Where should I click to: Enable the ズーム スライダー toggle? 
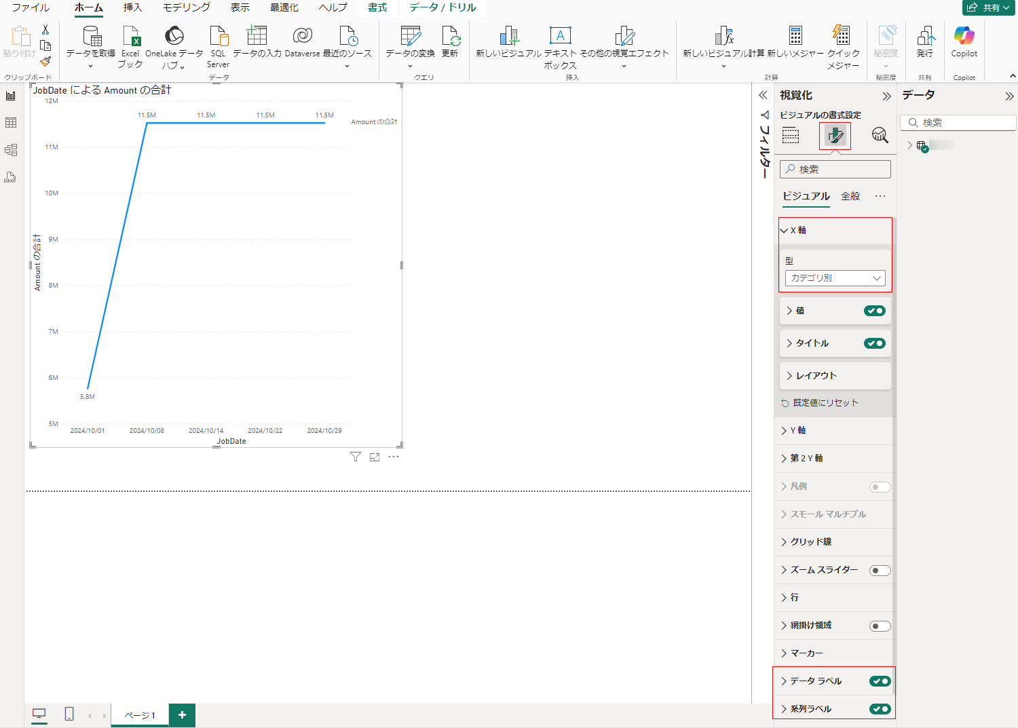(880, 571)
